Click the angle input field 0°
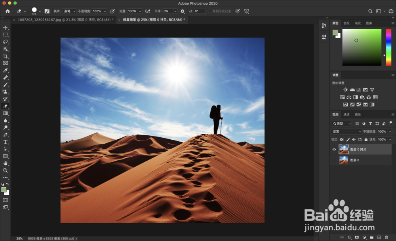This screenshot has height=241, width=396. pos(200,11)
